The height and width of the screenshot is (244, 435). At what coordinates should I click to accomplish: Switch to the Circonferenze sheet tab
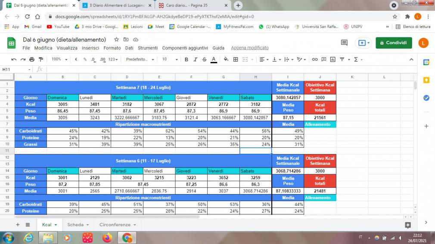pyautogui.click(x=117, y=225)
